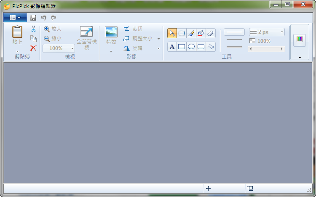This screenshot has height=197, width=316.
Task: Pick the eraser tool
Action: pyautogui.click(x=211, y=33)
